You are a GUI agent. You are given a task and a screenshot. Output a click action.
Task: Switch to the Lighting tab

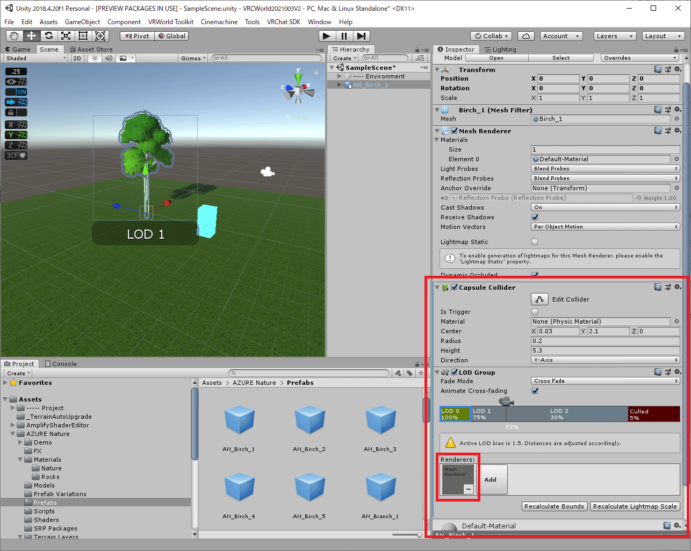(x=500, y=49)
